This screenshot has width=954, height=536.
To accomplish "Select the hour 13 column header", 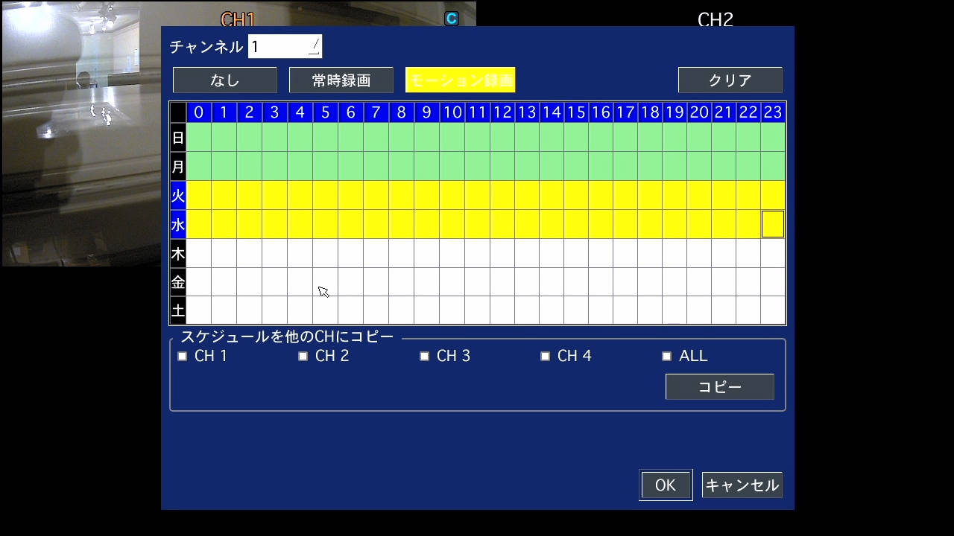I will click(527, 112).
